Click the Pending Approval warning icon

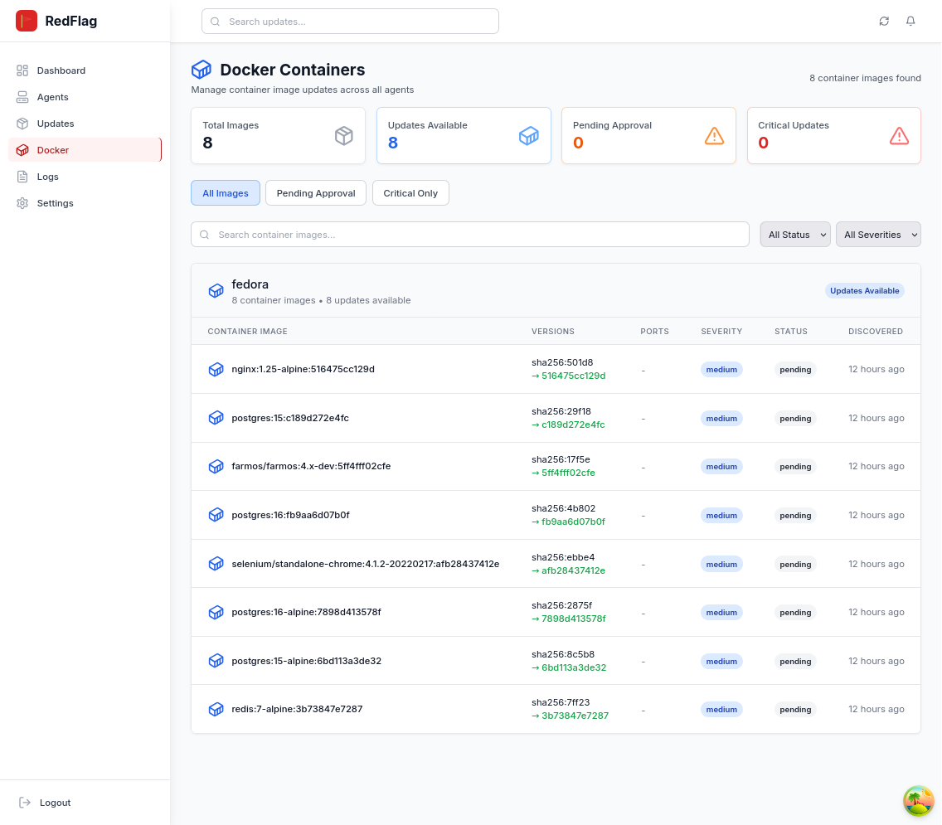click(x=714, y=136)
